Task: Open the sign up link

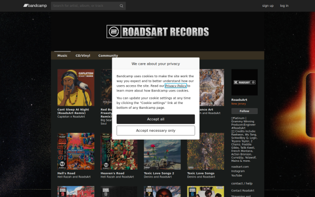Action: (x=268, y=6)
